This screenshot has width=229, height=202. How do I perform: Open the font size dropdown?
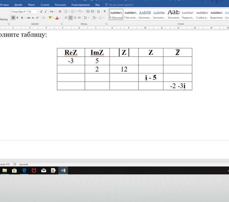(x=33, y=12)
